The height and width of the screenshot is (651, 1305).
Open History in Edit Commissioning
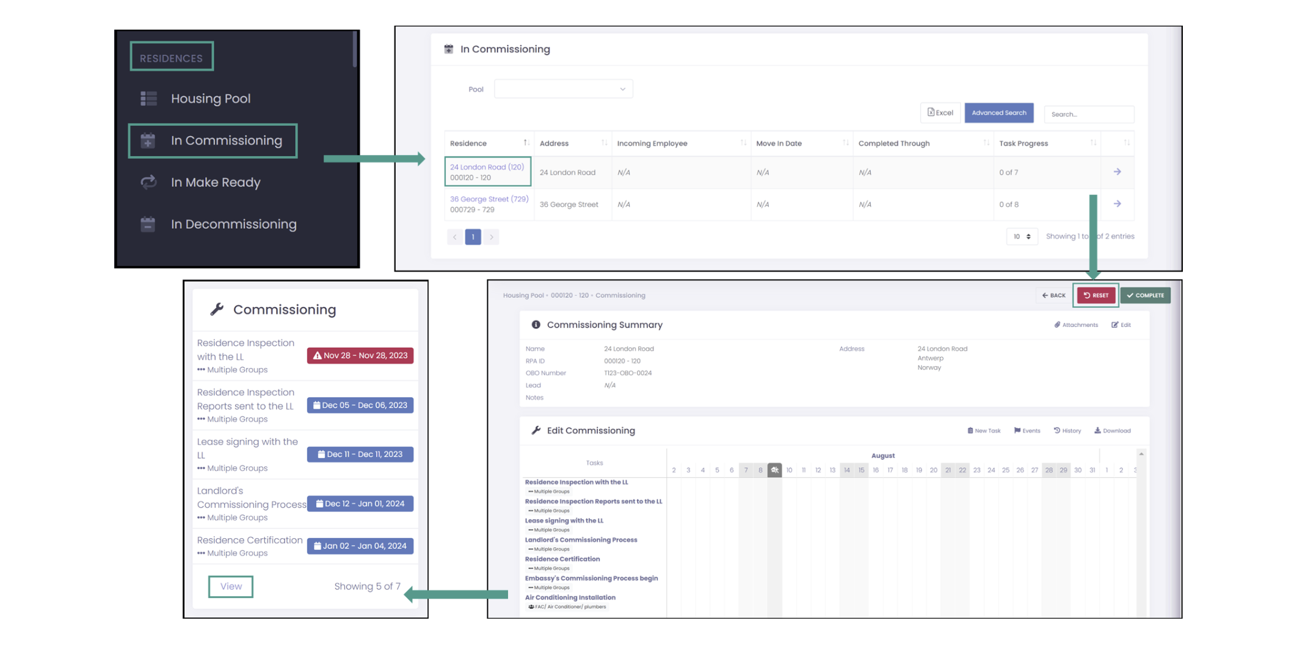click(x=1067, y=431)
